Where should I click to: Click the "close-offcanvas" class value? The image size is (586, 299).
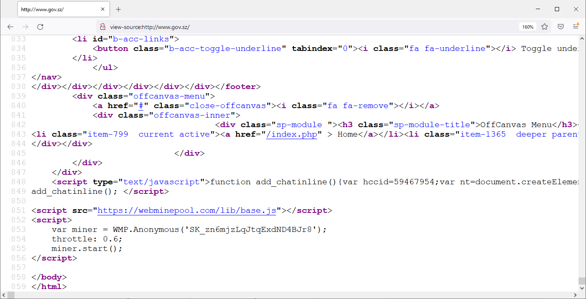click(x=228, y=106)
